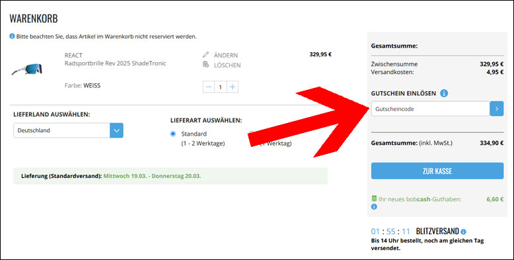Submit voucher with the blue arrow button
Viewport: 514px width, 260px height.
point(497,108)
